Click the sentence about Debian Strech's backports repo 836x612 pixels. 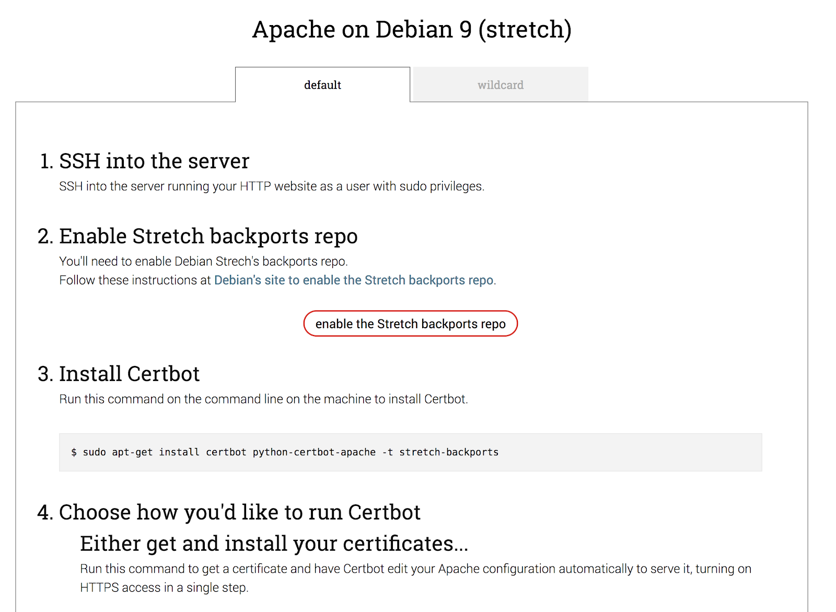[x=203, y=261]
